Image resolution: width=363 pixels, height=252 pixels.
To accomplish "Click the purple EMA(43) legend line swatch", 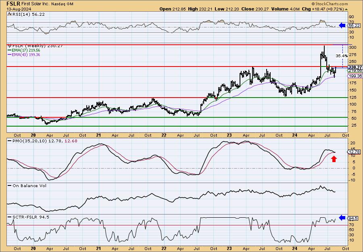I will click(10, 55).
